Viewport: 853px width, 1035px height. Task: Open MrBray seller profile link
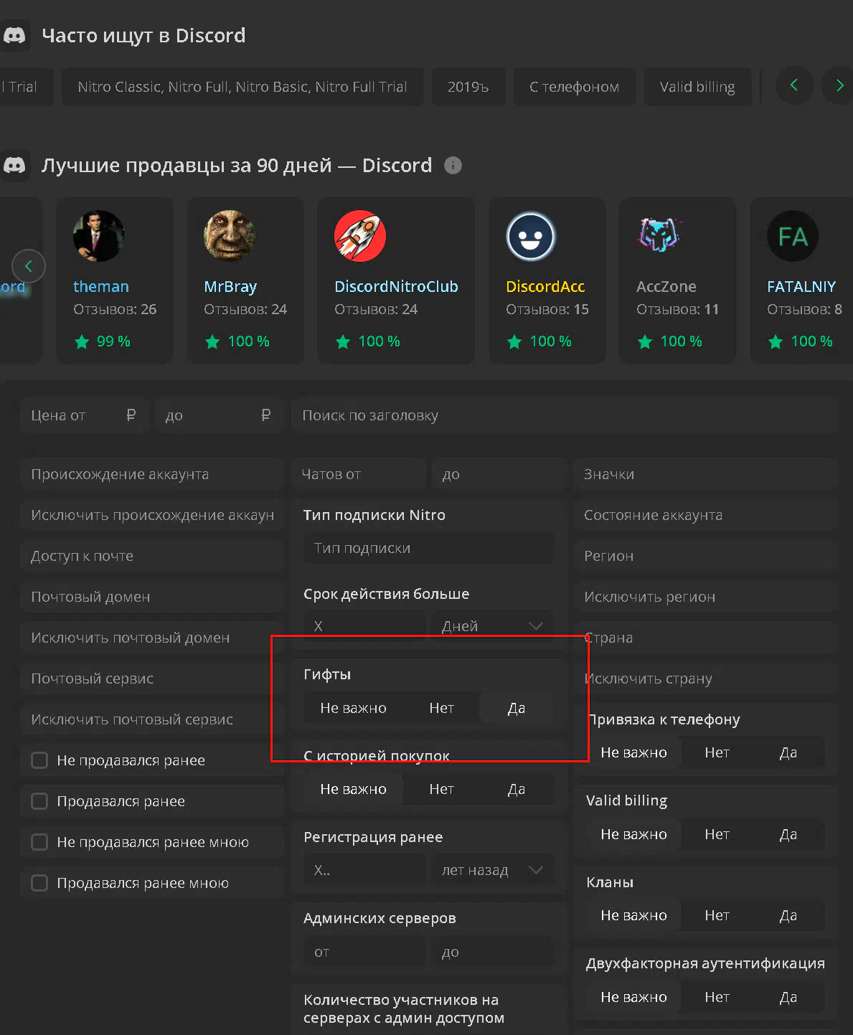[x=230, y=286]
